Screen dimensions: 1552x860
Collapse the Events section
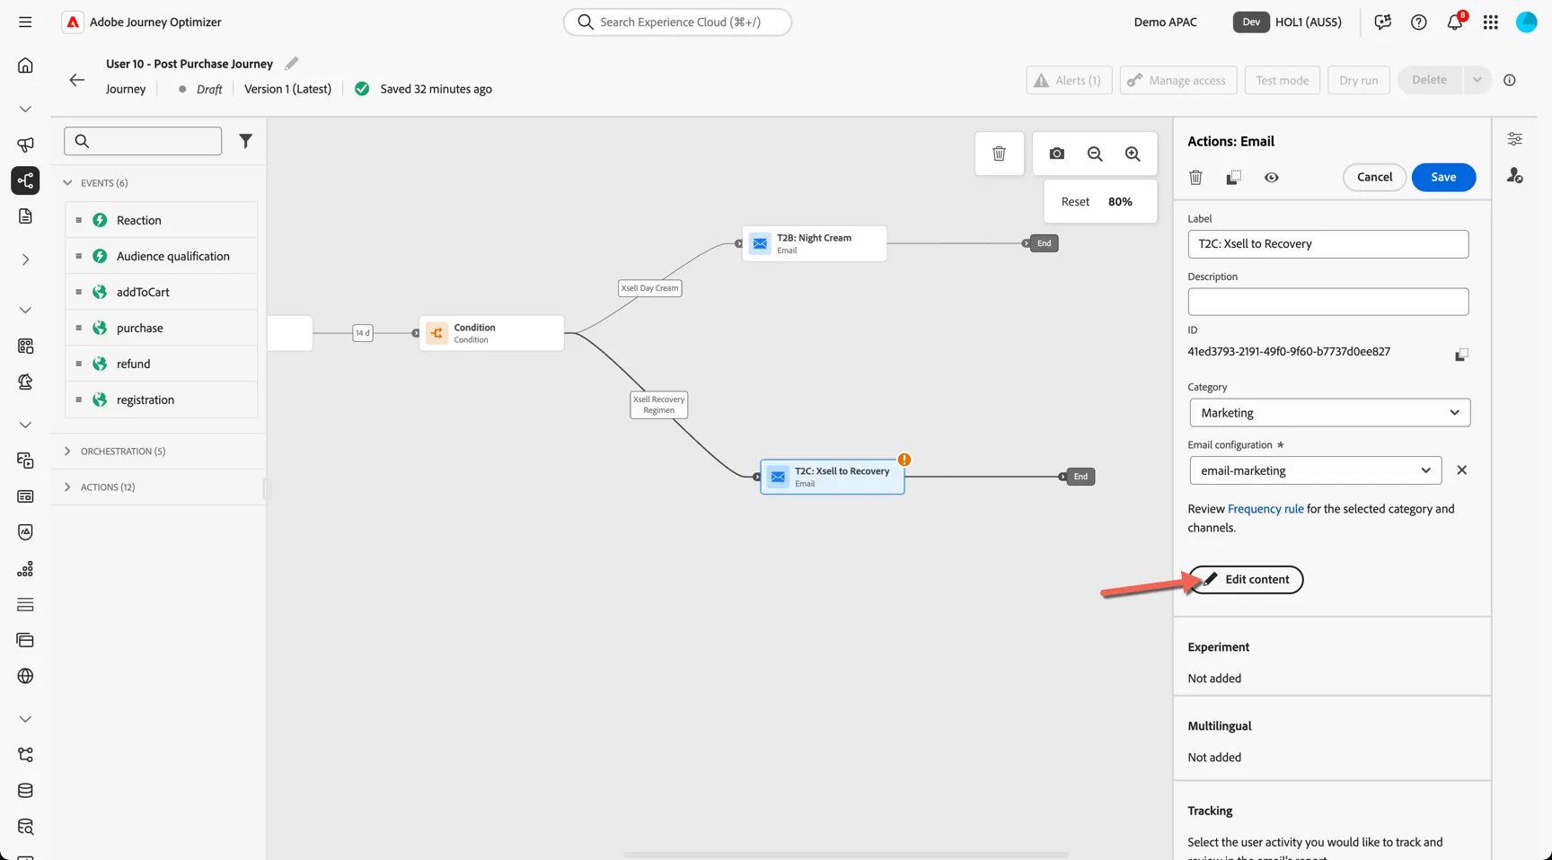pyautogui.click(x=67, y=183)
